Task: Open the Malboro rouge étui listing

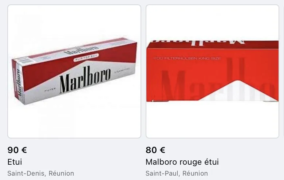Action: click(x=182, y=162)
